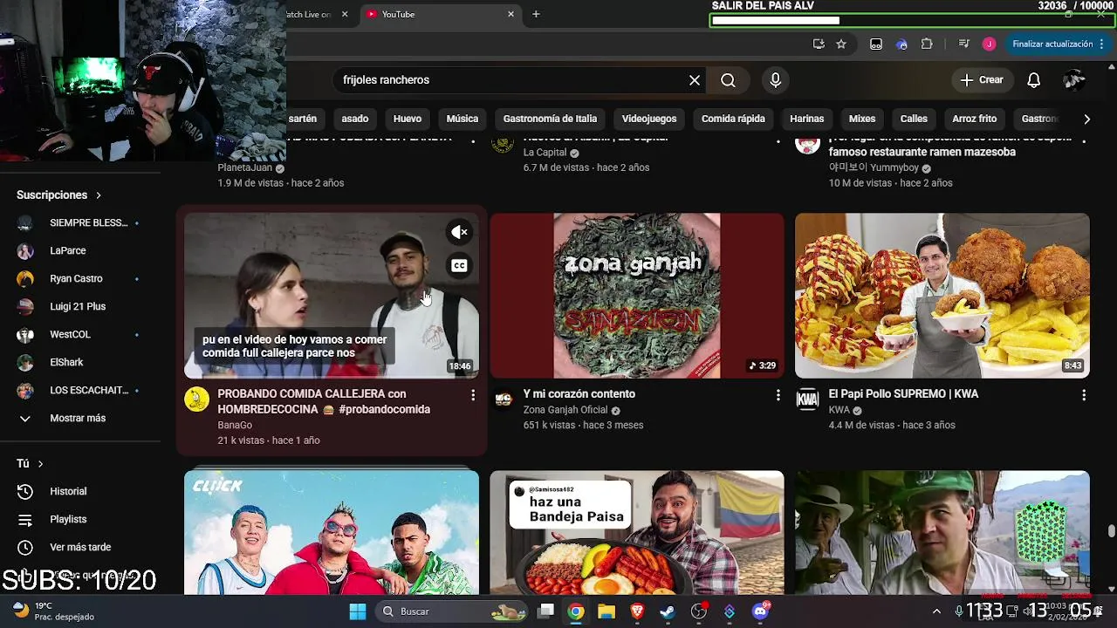Open the media control icon in Chrome toolbar
Viewport: 1117px width, 628px height.
[x=963, y=44]
